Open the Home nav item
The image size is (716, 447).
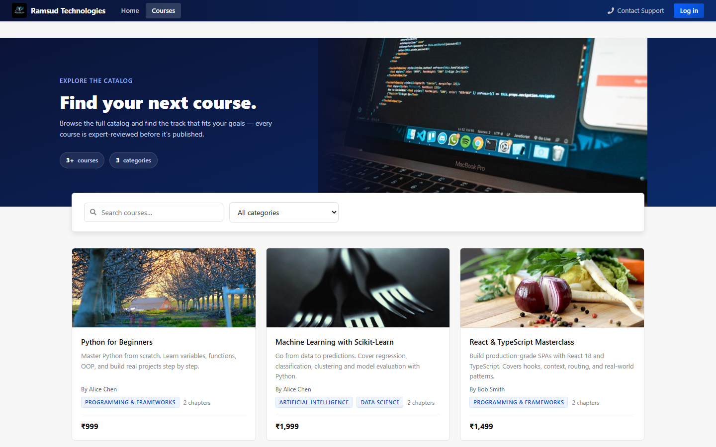tap(130, 10)
